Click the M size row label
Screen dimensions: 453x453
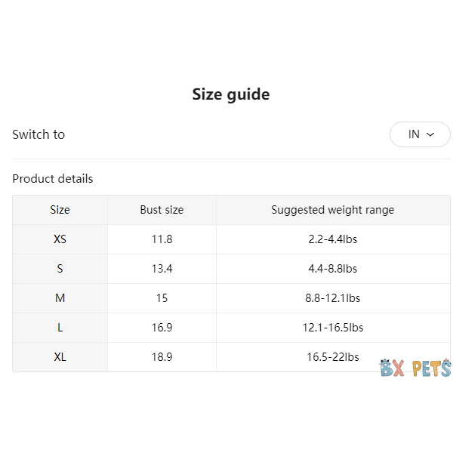point(60,298)
